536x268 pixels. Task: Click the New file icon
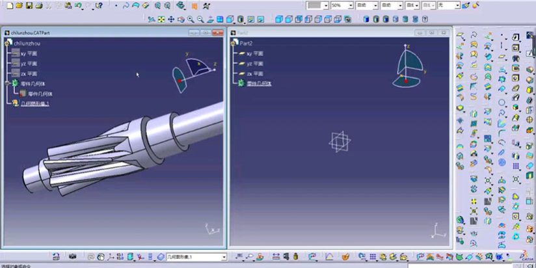[x=11, y=5]
